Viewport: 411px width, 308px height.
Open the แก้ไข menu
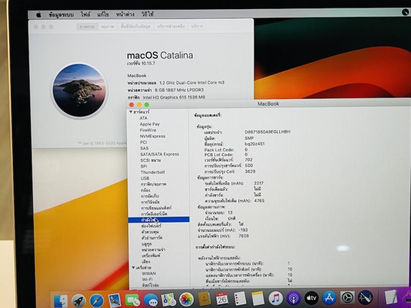[x=103, y=14]
